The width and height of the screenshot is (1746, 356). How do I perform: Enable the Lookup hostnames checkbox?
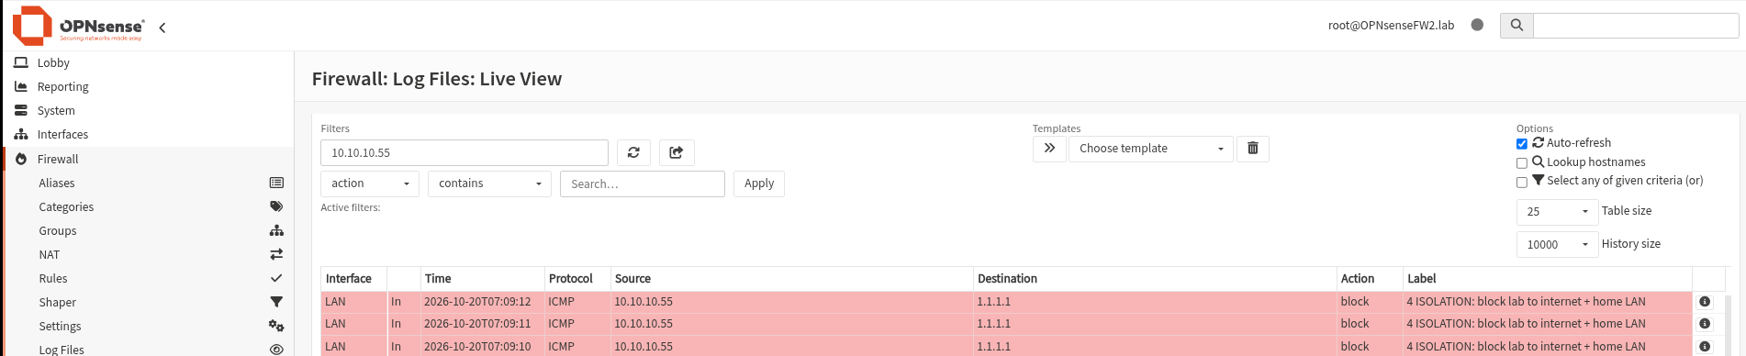[1522, 163]
